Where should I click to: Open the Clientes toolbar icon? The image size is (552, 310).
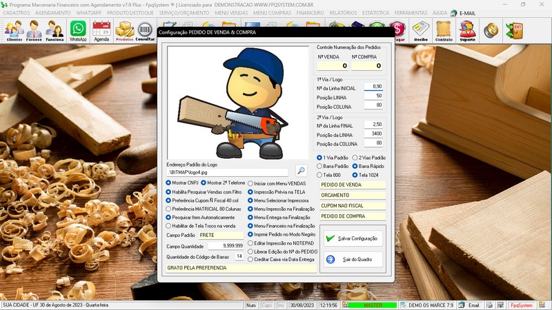click(x=14, y=30)
